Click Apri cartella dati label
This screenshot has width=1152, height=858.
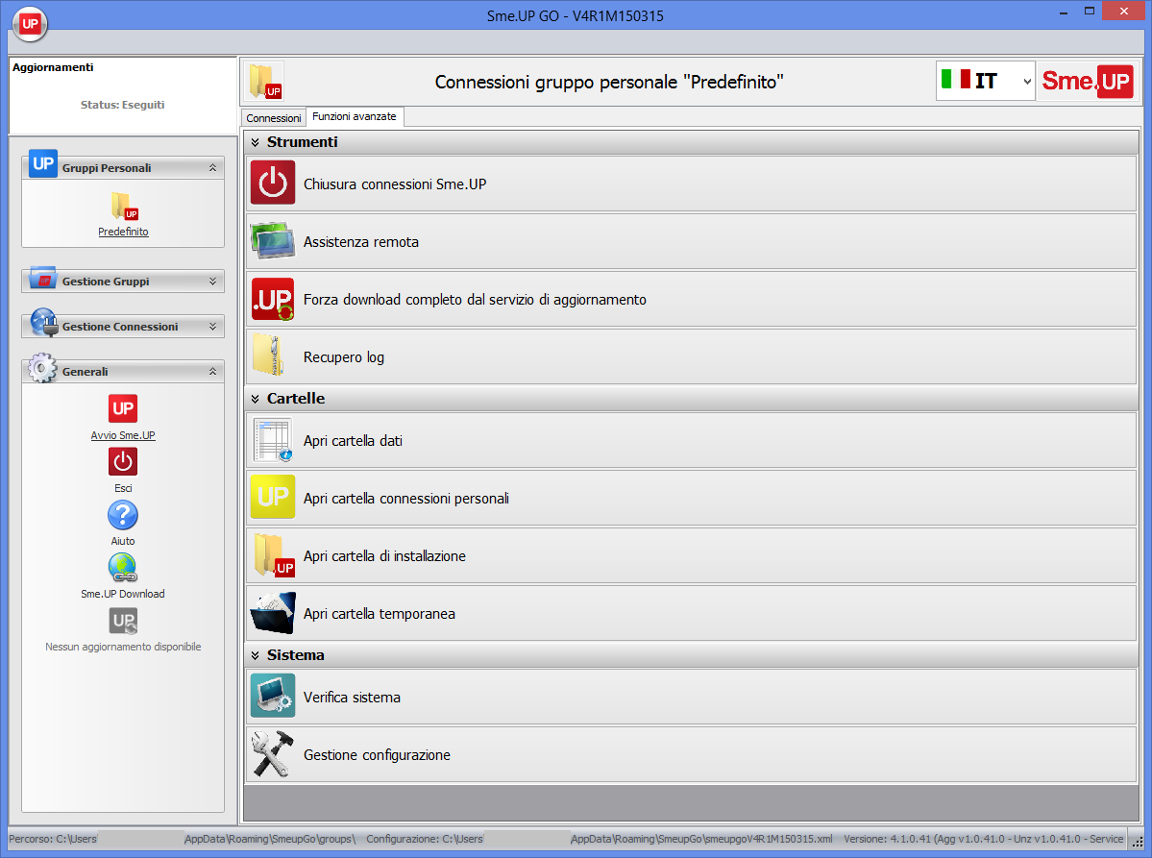click(353, 441)
